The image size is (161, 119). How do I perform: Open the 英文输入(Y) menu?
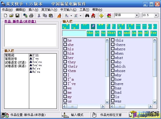tap(49, 10)
